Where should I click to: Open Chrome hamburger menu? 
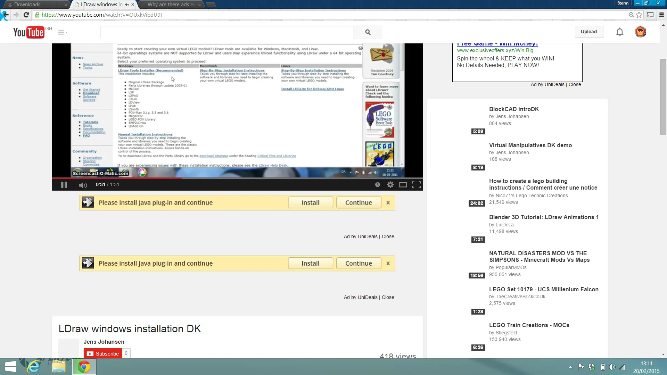coord(661,15)
